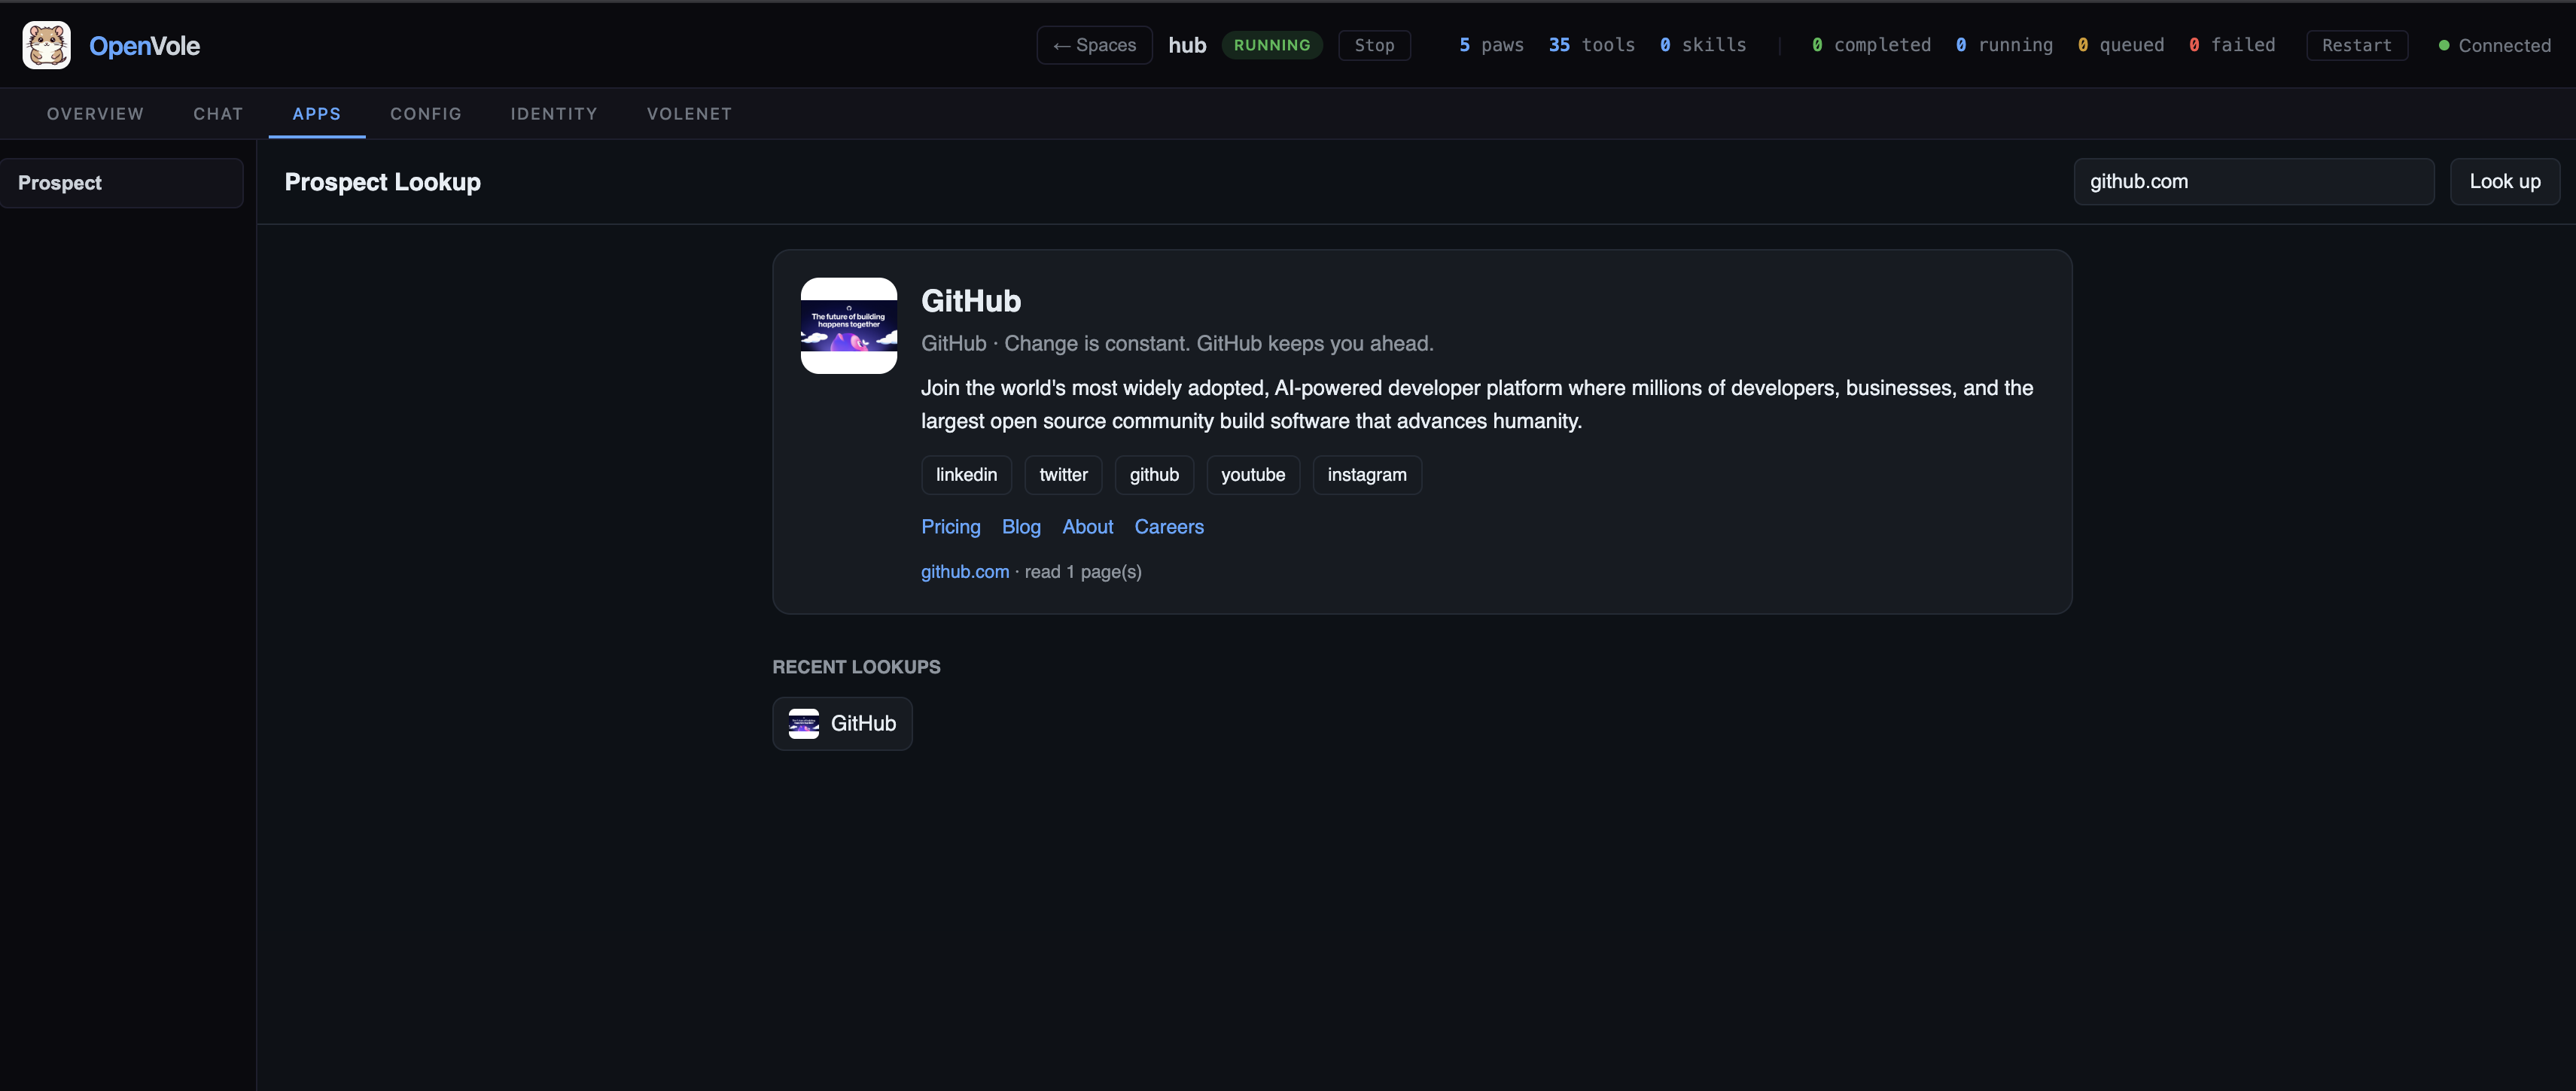Click the '0 queued' counter

(x=2120, y=45)
